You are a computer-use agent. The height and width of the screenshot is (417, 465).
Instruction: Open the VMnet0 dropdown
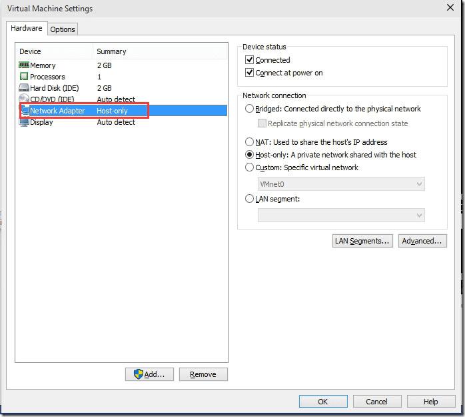tap(341, 184)
